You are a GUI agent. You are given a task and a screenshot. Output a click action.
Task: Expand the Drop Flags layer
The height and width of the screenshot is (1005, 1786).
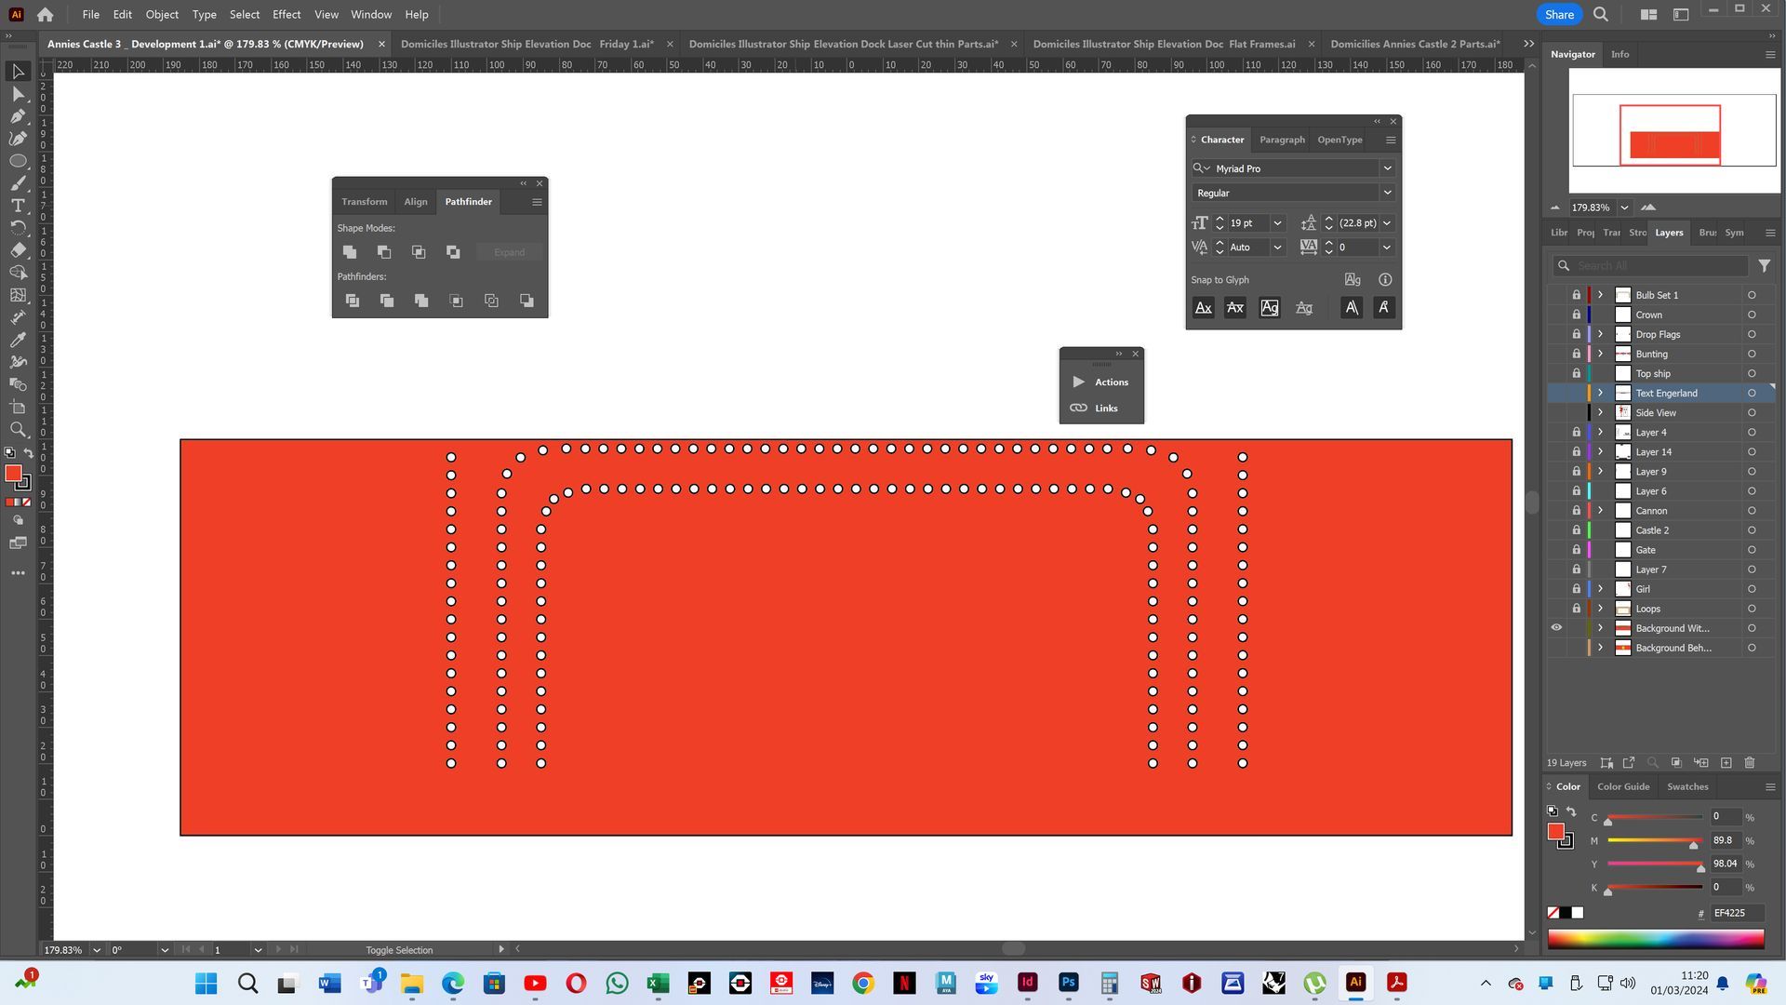coord(1600,334)
